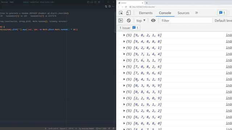232x130 pixels.
Task: Go back in Chrome browser
Action: 119,7
